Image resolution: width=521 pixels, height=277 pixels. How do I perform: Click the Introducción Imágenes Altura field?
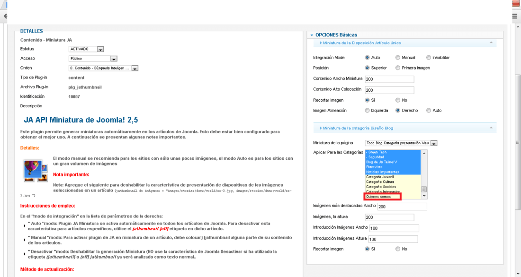[x=393, y=239]
